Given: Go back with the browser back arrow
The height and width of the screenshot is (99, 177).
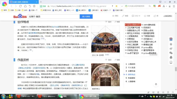Looking at the screenshot, I should click(12, 6).
